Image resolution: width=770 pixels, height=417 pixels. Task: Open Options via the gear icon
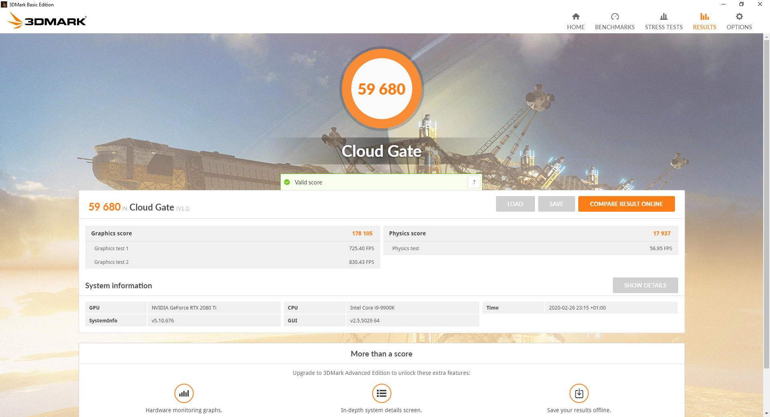[739, 16]
